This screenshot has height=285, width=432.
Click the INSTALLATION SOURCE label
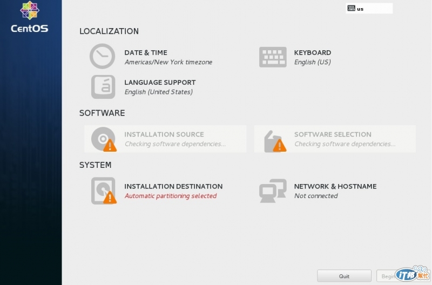pos(164,134)
